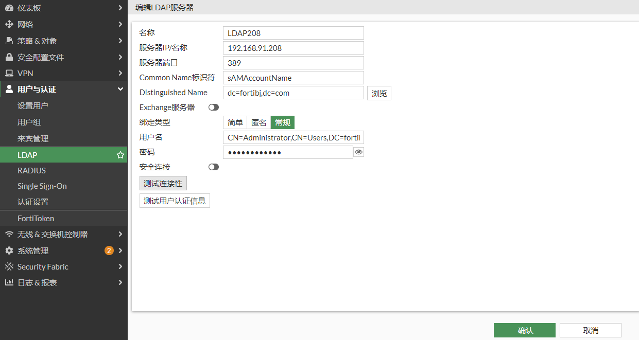
Task: Click the Security Profiles padlock icon
Action: click(x=9, y=57)
